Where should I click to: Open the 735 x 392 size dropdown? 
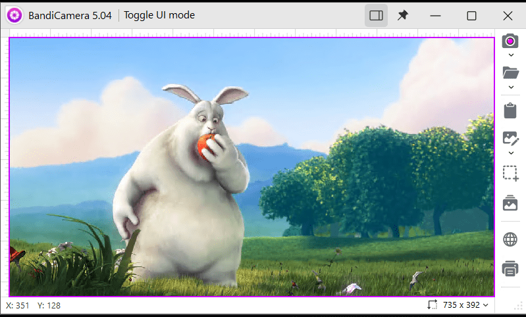click(465, 305)
